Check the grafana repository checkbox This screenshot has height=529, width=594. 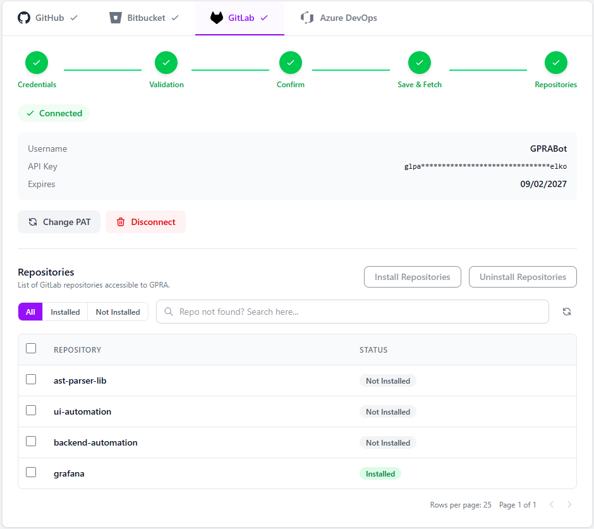[x=31, y=472]
